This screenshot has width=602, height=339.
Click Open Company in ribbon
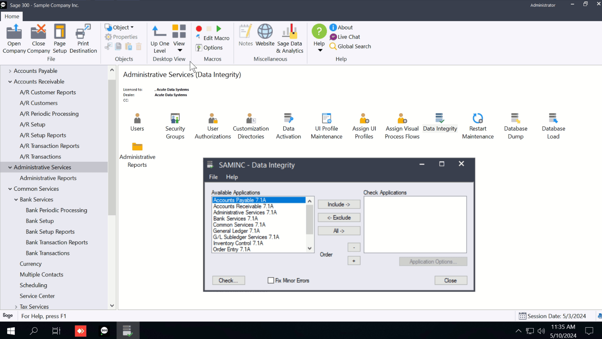pyautogui.click(x=14, y=39)
